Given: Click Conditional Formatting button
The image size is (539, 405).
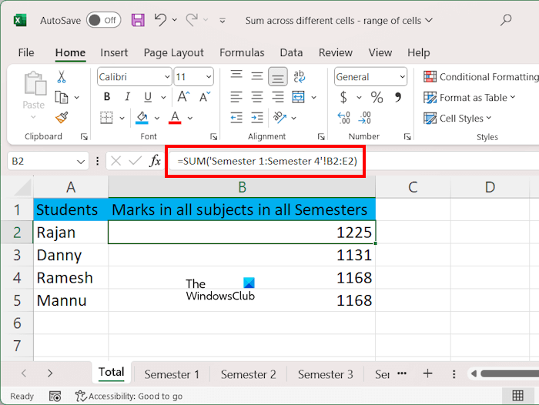Looking at the screenshot, I should click(x=481, y=77).
